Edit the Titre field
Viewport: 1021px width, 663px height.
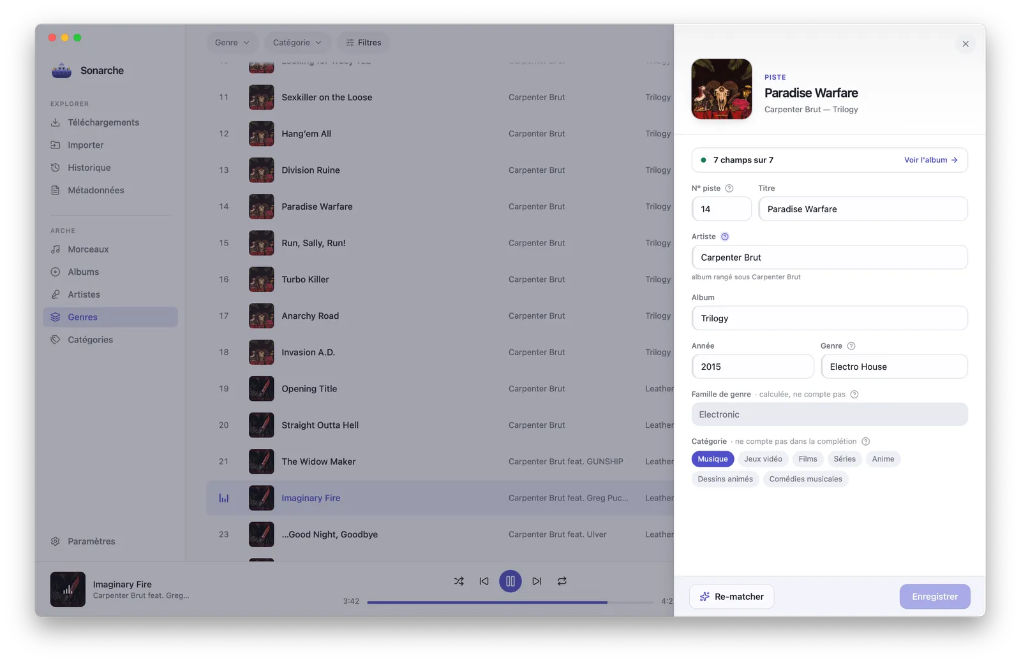pyautogui.click(x=863, y=209)
